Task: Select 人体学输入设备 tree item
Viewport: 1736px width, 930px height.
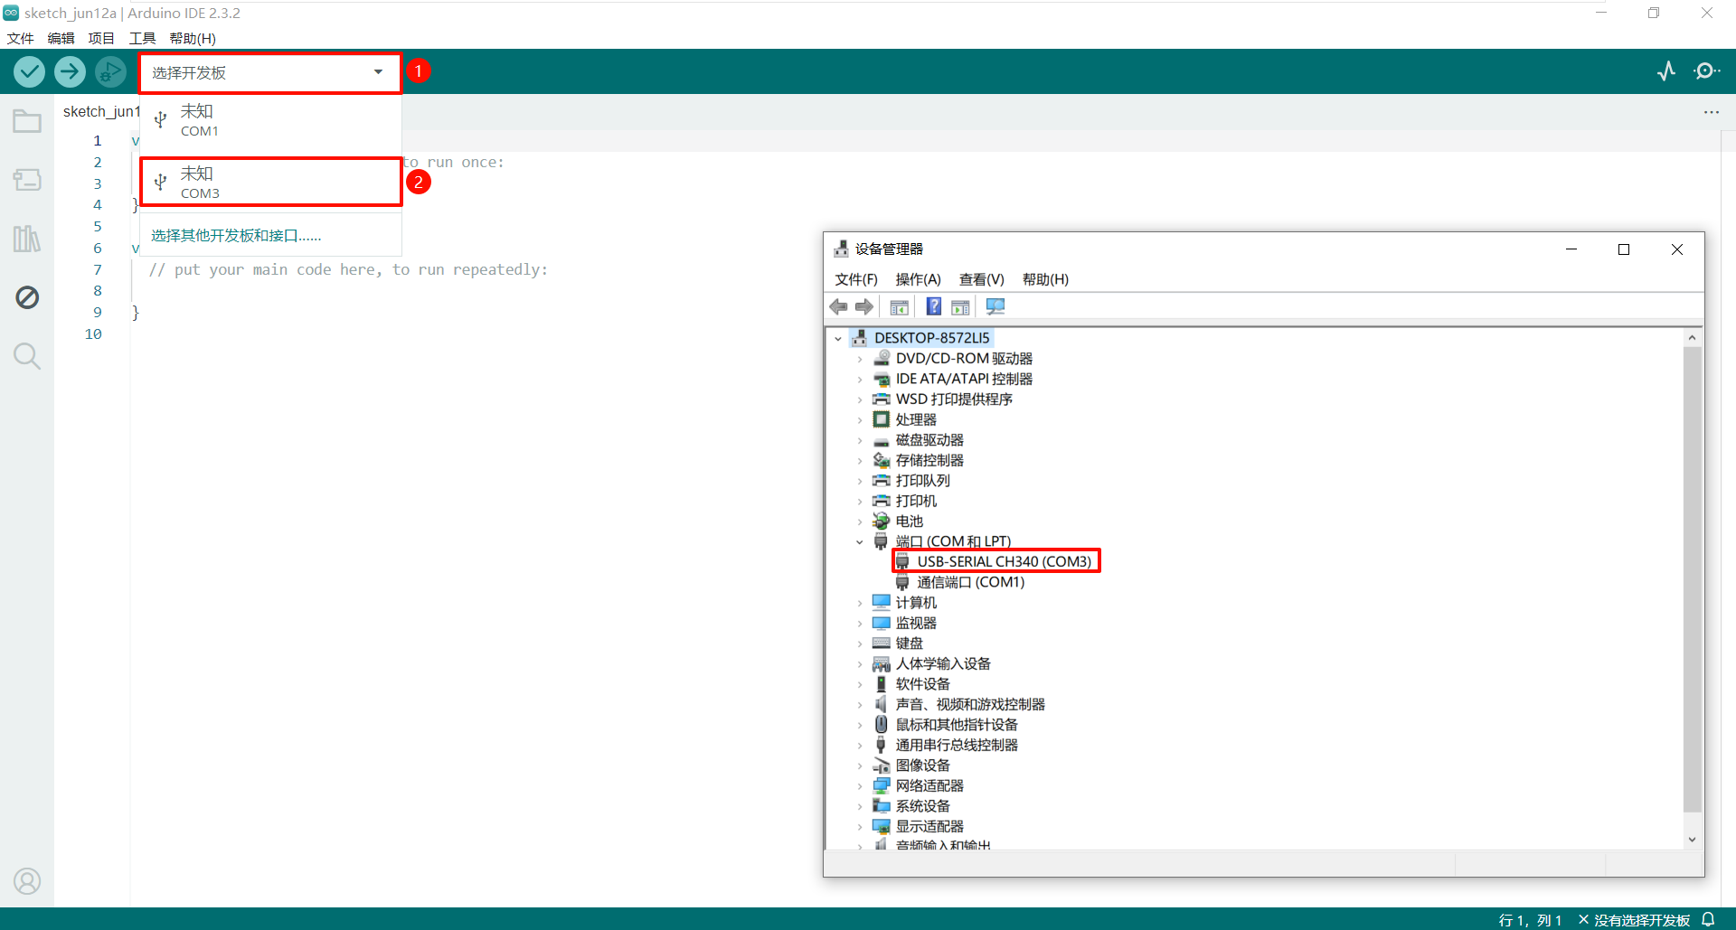Action: tap(943, 663)
